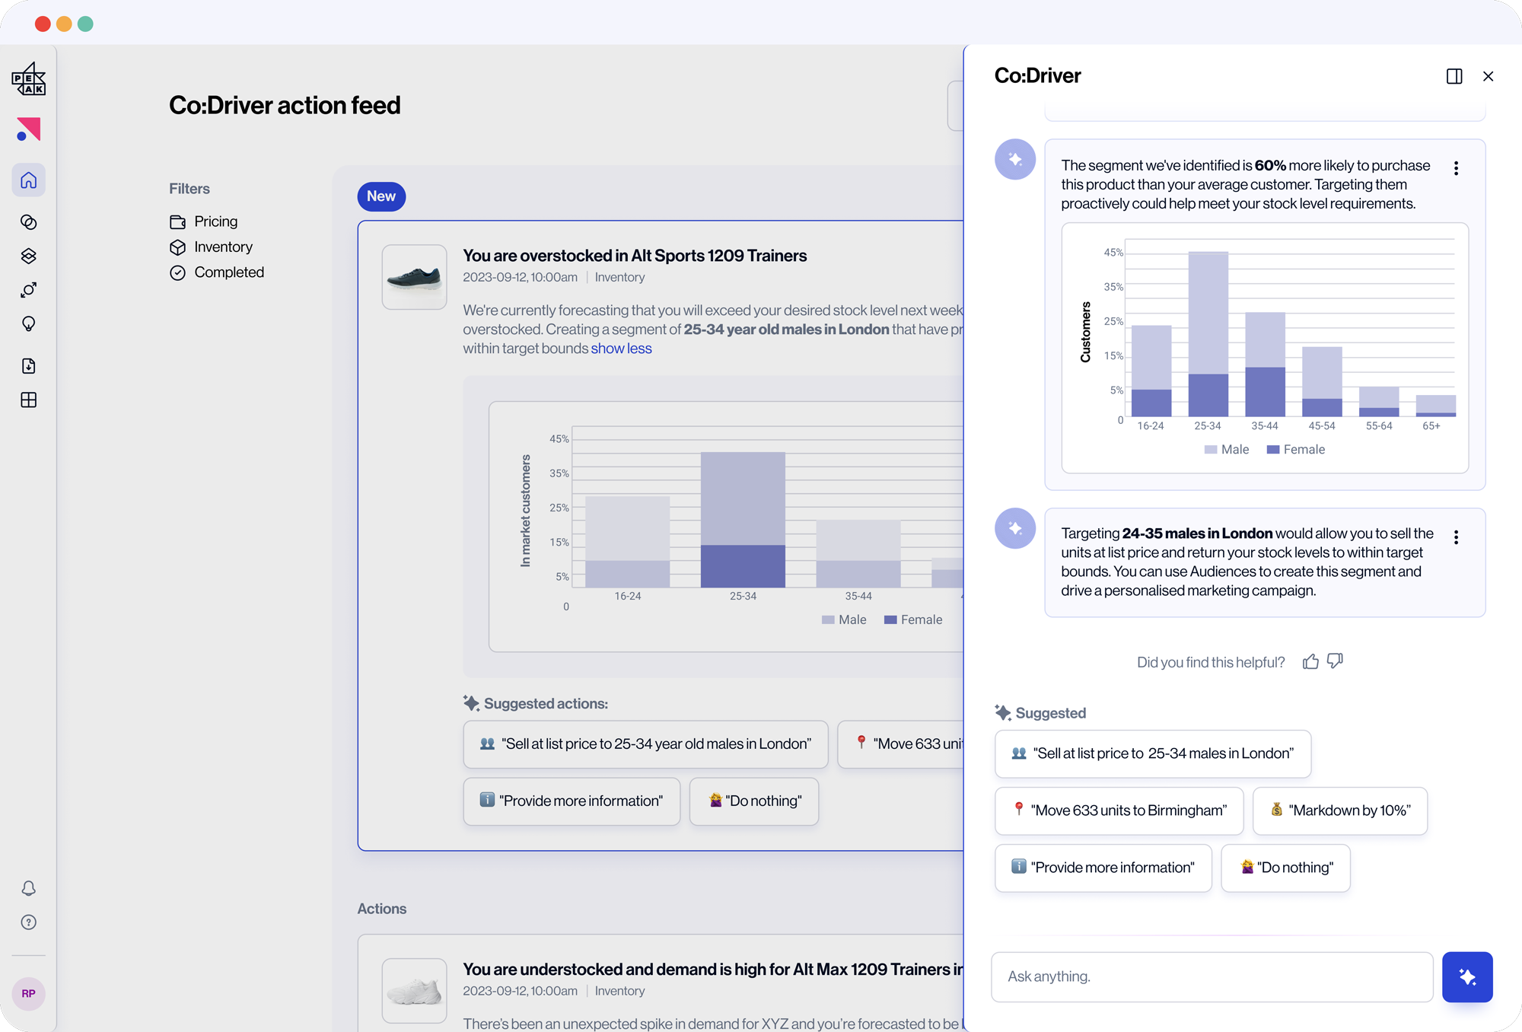This screenshot has width=1522, height=1032.
Task: Focus the Ask anything input field
Action: [1212, 976]
